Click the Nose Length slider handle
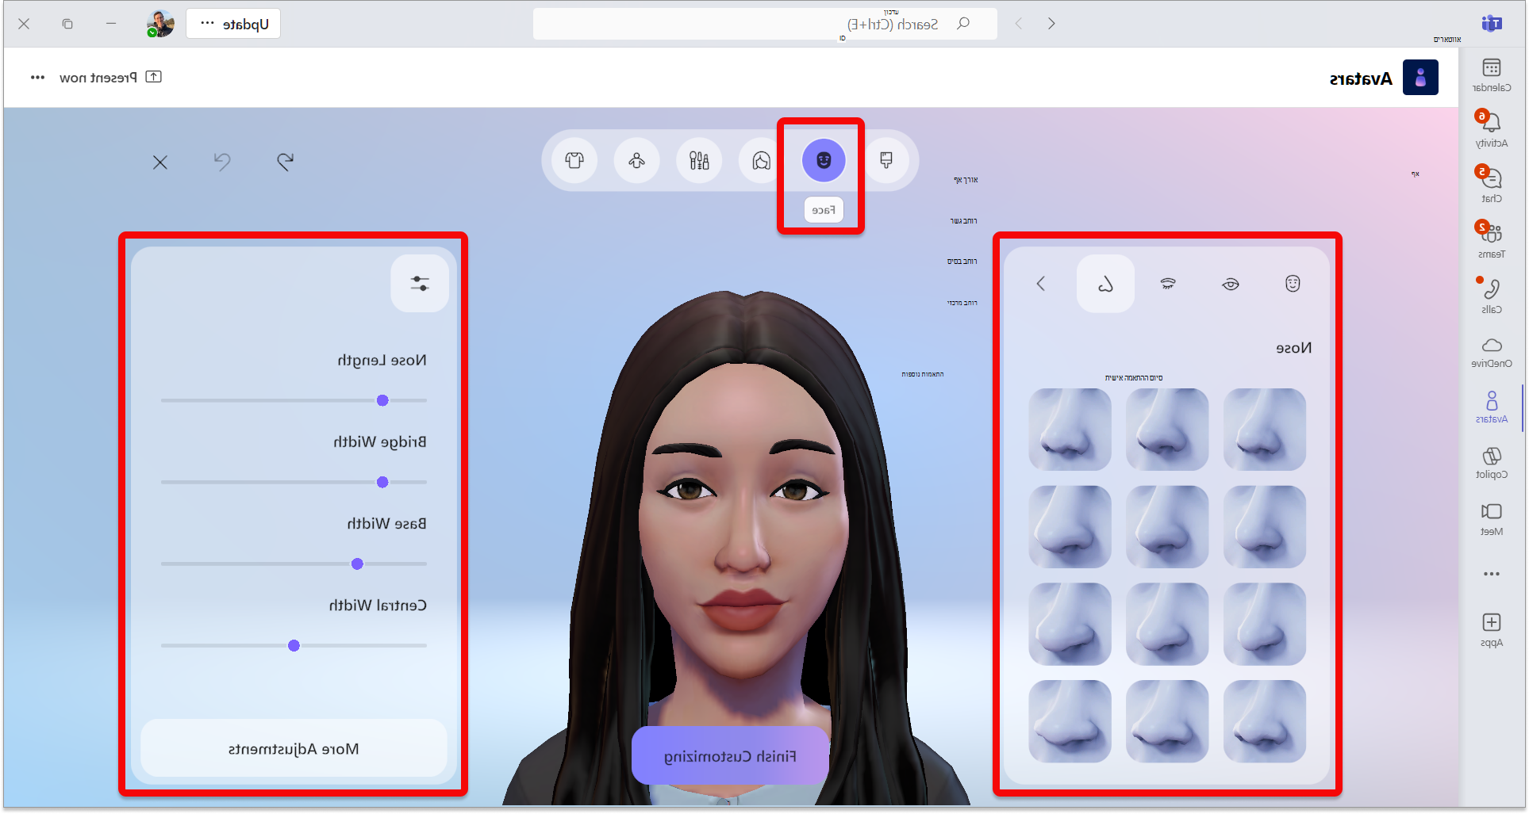The width and height of the screenshot is (1529, 814). point(382,400)
